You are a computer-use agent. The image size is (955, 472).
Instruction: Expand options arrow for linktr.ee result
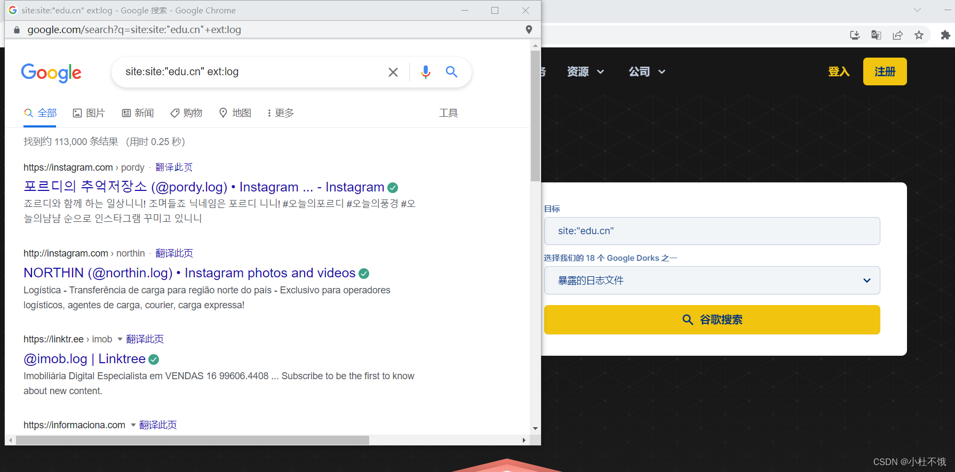coord(120,339)
